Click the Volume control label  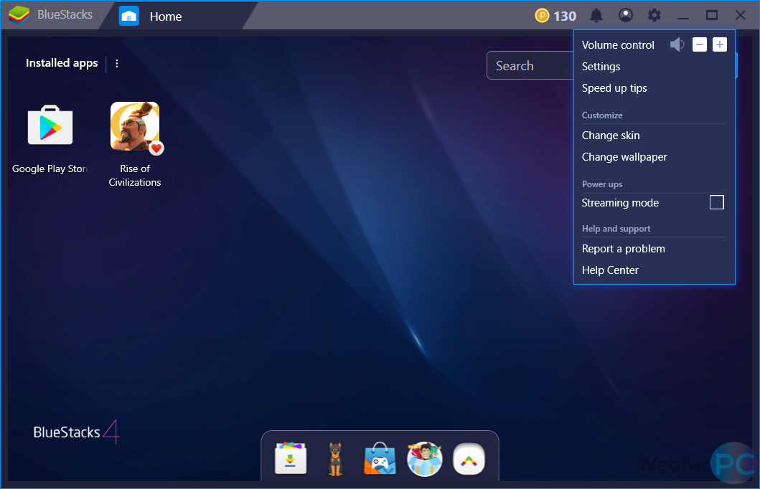tap(618, 45)
